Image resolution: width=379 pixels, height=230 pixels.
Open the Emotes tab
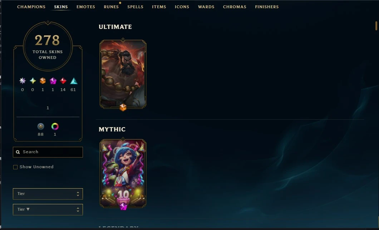[x=86, y=7]
